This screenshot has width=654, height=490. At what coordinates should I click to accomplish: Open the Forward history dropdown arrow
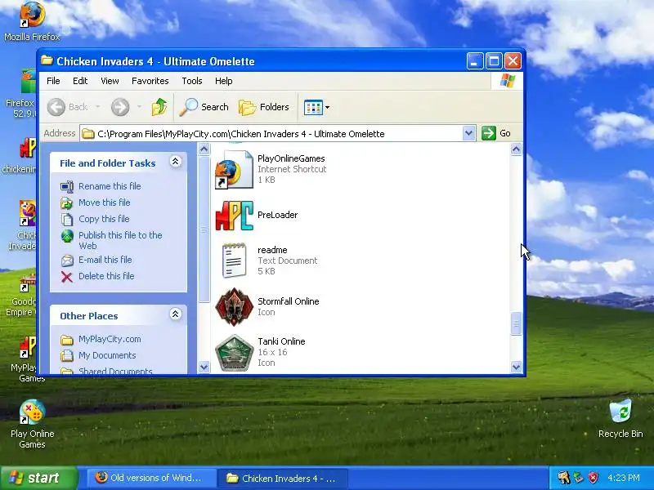(139, 107)
